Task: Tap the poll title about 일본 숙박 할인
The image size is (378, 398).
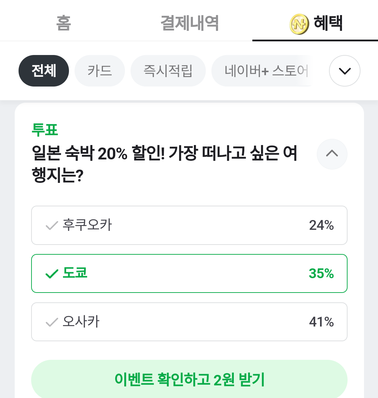Action: tap(164, 164)
